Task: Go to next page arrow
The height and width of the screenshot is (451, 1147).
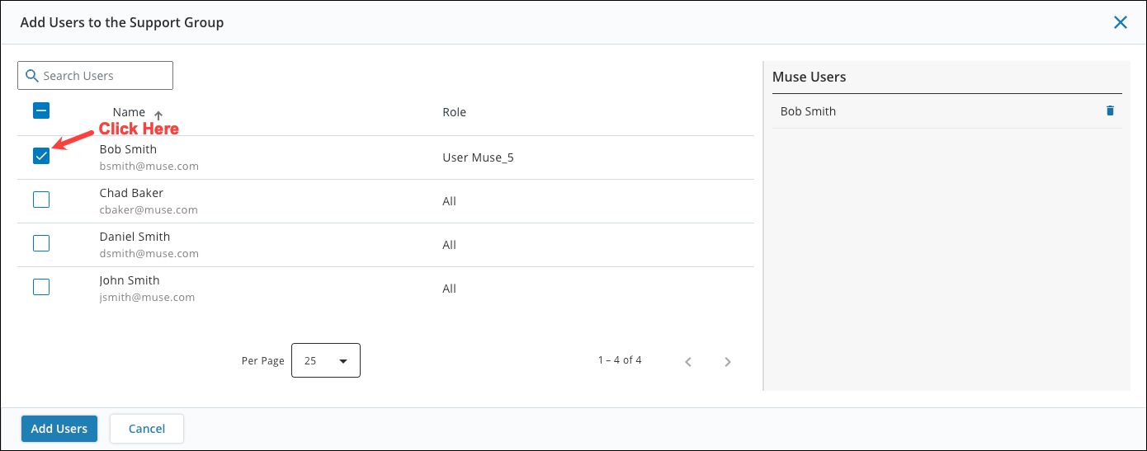Action: tap(728, 361)
